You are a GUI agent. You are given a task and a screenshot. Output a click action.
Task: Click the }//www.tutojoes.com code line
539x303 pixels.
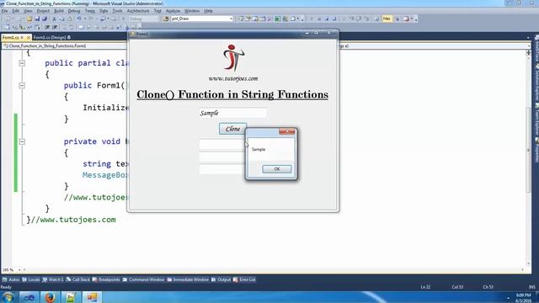(x=71, y=220)
